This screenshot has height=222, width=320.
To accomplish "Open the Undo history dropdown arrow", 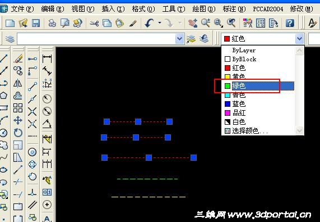I will pyautogui.click(x=160, y=22).
